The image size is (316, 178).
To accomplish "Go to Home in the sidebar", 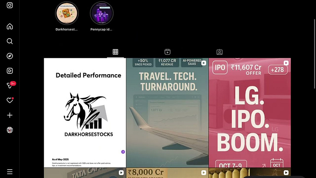I will pos(10,26).
